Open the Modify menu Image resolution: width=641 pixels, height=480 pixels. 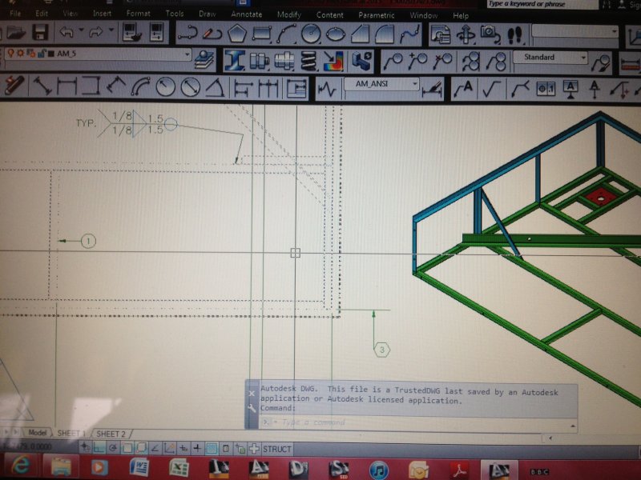tap(289, 14)
